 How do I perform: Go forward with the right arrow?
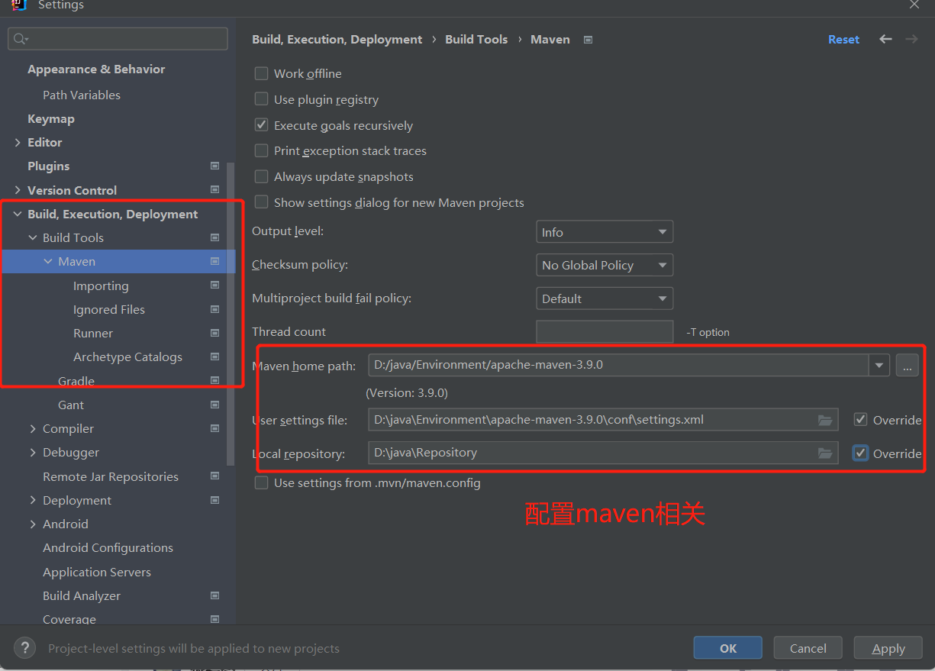tap(911, 39)
